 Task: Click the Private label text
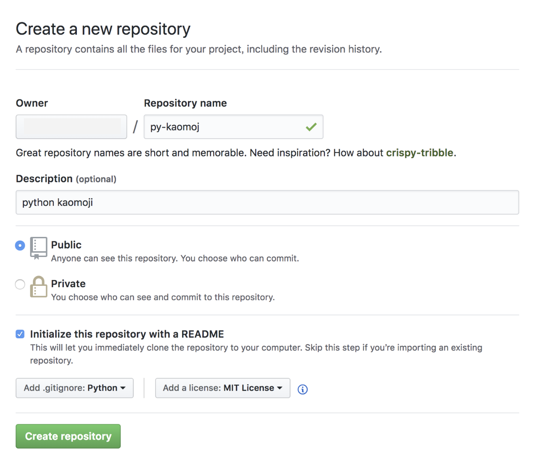click(68, 284)
